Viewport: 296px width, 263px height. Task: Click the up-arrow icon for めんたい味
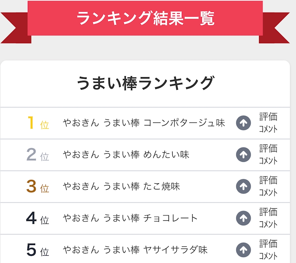(x=243, y=155)
